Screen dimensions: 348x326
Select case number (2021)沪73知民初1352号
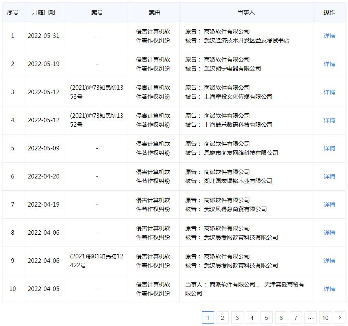click(x=96, y=120)
